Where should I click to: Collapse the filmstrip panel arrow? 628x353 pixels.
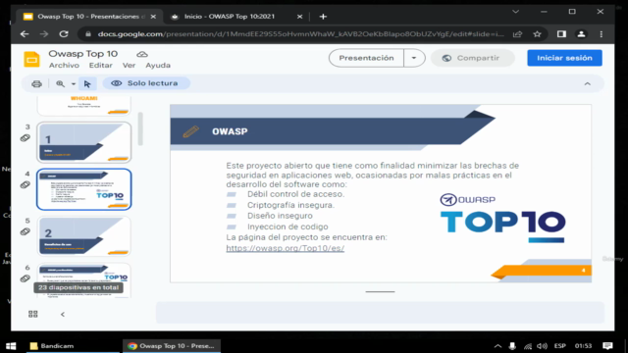[x=63, y=314]
